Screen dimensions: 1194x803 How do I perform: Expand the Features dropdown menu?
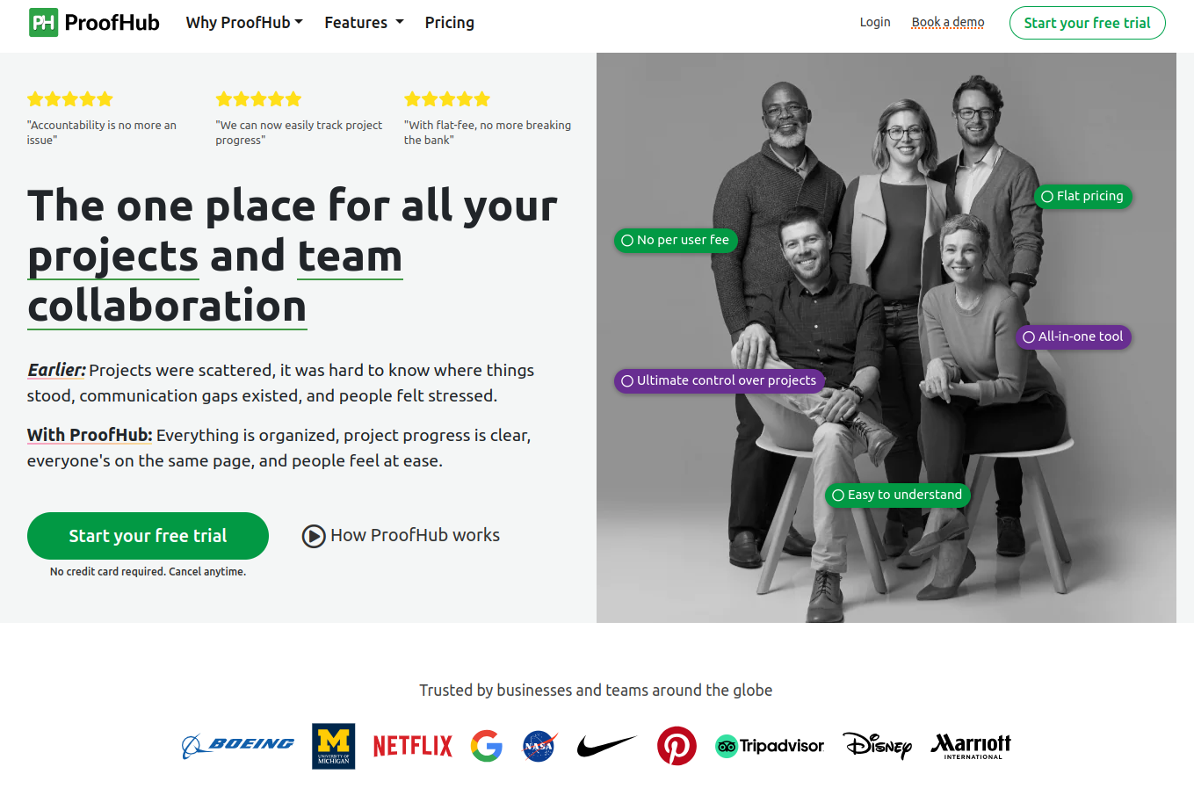click(x=364, y=23)
